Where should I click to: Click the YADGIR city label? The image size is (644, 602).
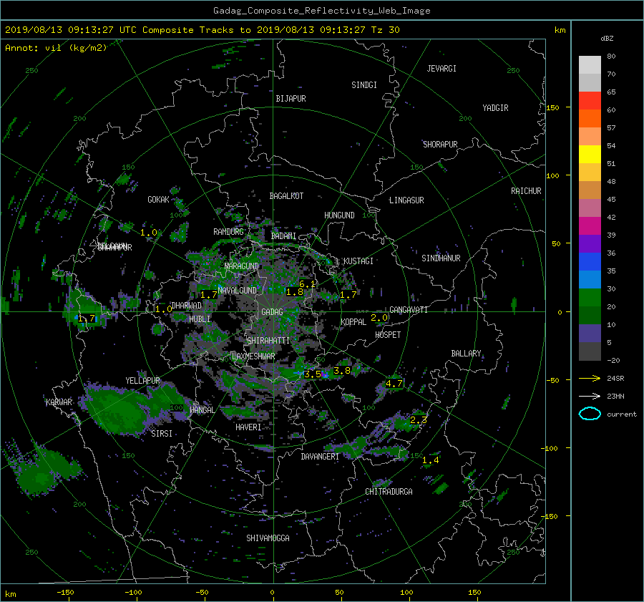tap(495, 108)
